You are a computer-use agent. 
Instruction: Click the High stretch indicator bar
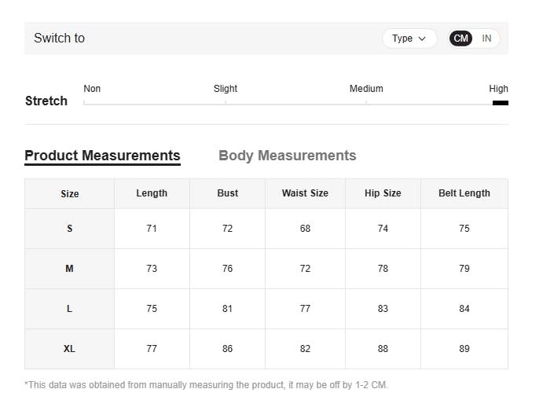point(500,103)
